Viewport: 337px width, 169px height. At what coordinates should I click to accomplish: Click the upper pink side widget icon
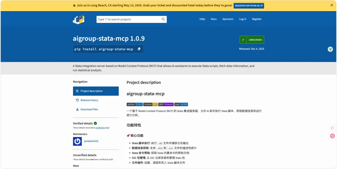click(332, 128)
